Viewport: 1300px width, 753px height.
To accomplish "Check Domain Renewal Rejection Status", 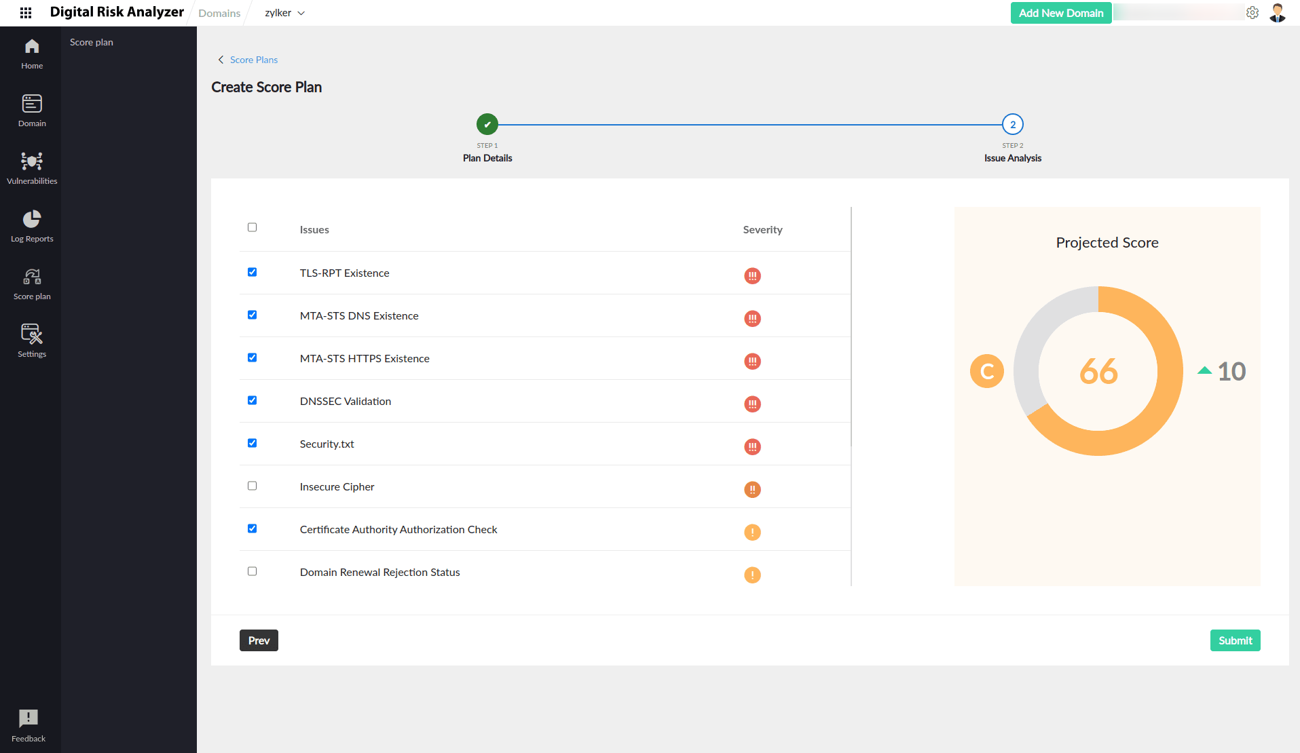I will [x=252, y=571].
